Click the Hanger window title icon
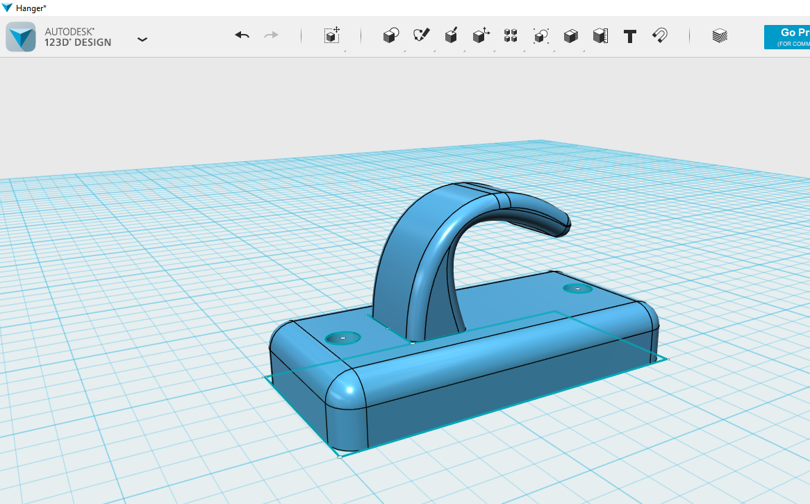This screenshot has width=810, height=504. 7,8
